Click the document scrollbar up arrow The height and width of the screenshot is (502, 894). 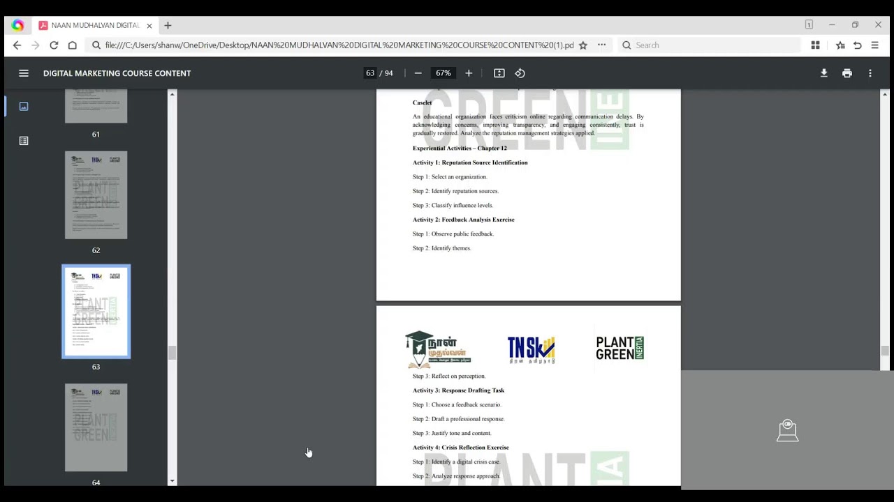click(885, 93)
